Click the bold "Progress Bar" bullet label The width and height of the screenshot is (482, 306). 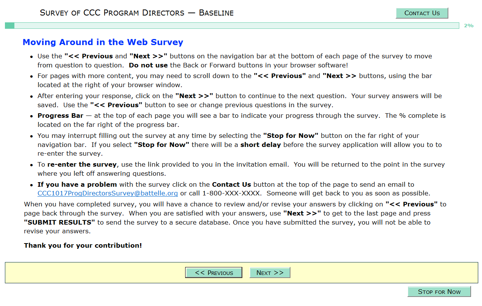click(x=60, y=116)
